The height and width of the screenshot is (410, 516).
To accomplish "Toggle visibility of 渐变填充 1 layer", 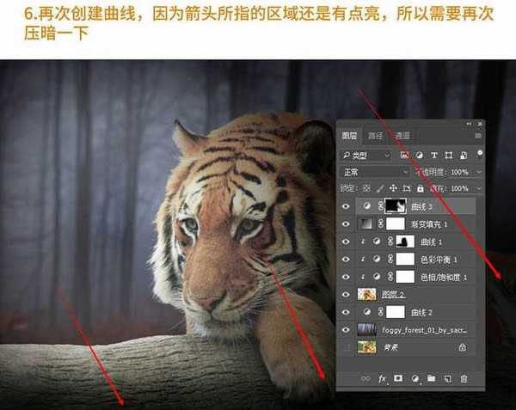I will 347,224.
